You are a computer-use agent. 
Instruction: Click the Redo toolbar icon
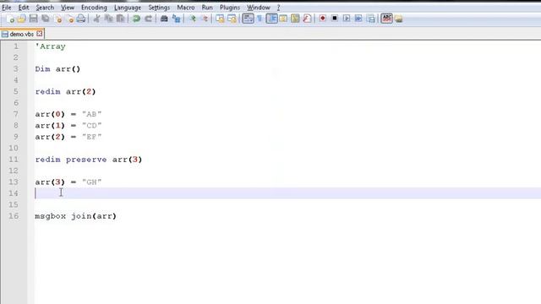click(x=149, y=19)
